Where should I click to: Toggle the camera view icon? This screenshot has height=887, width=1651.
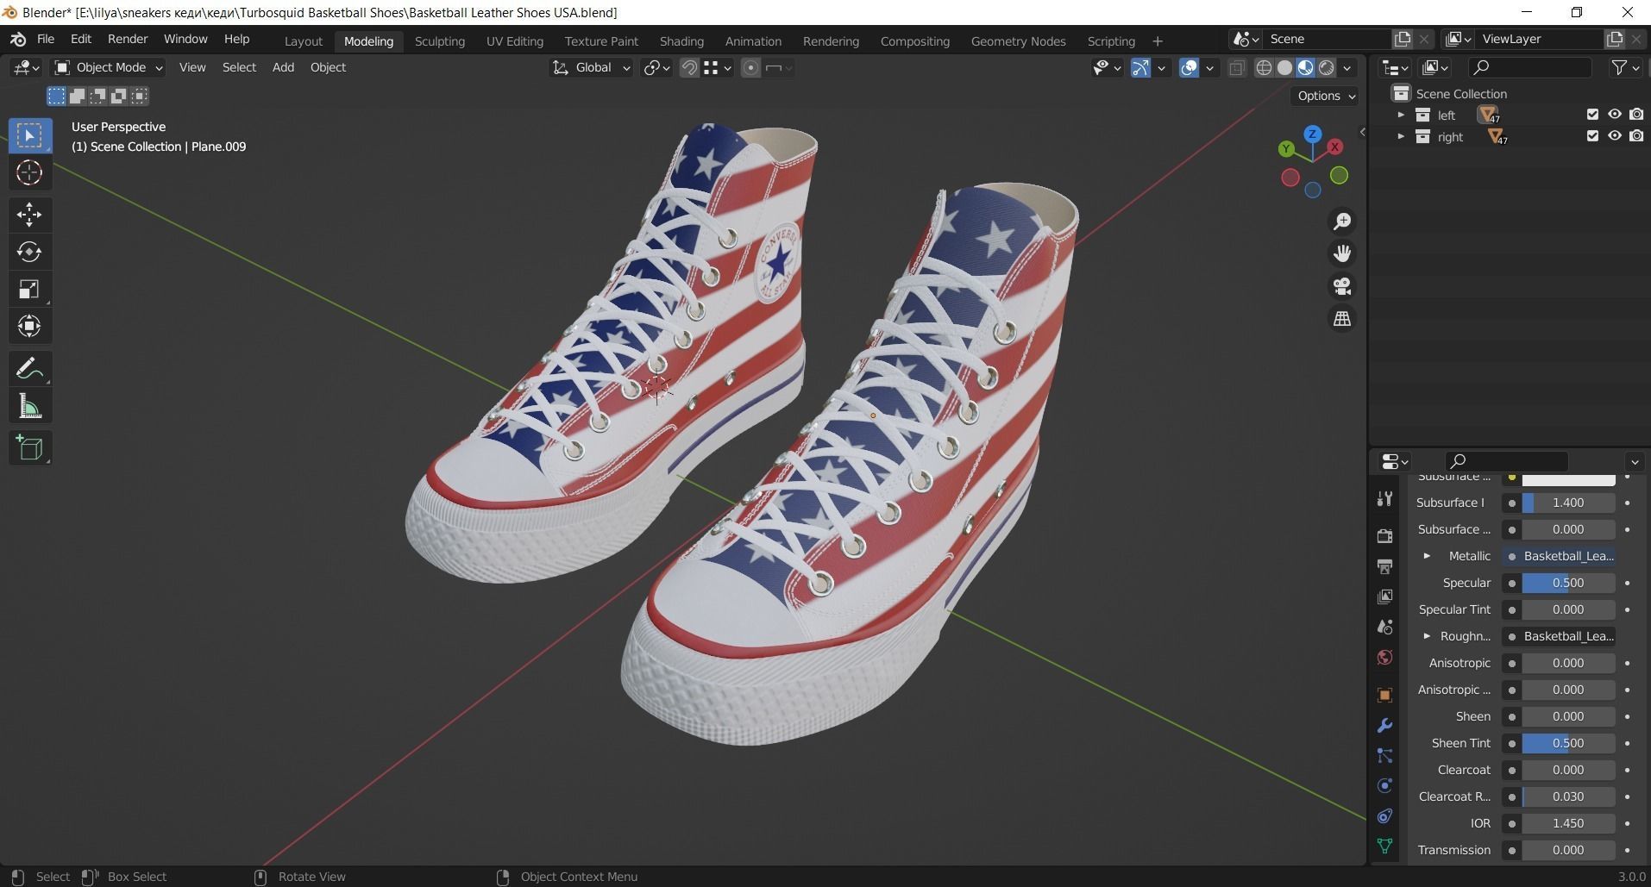point(1342,286)
